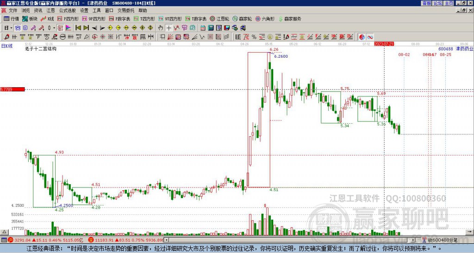Image resolution: width=474 pixels, height=253 pixels.
Task: Open the T数字表 tool
Action: 196,18
